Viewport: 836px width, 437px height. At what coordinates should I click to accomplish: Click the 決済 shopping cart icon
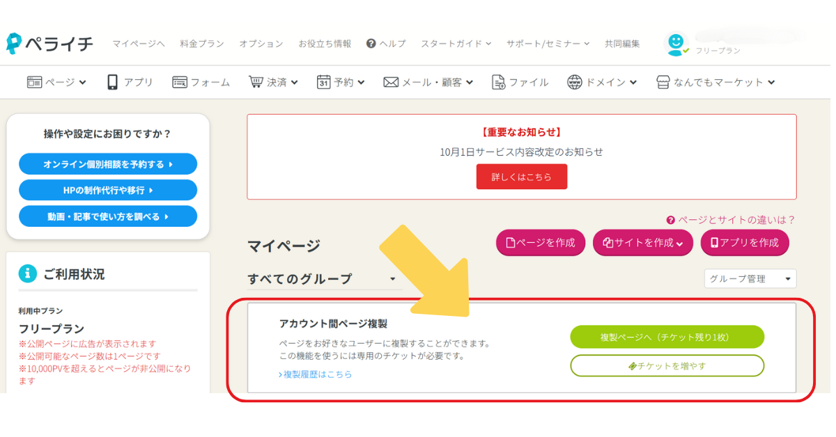coord(256,82)
